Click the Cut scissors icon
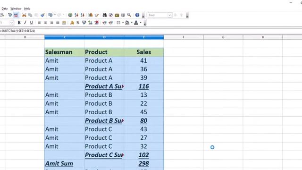 point(24,15)
